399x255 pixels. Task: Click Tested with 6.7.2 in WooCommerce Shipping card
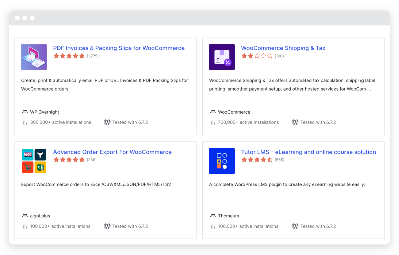pos(318,122)
